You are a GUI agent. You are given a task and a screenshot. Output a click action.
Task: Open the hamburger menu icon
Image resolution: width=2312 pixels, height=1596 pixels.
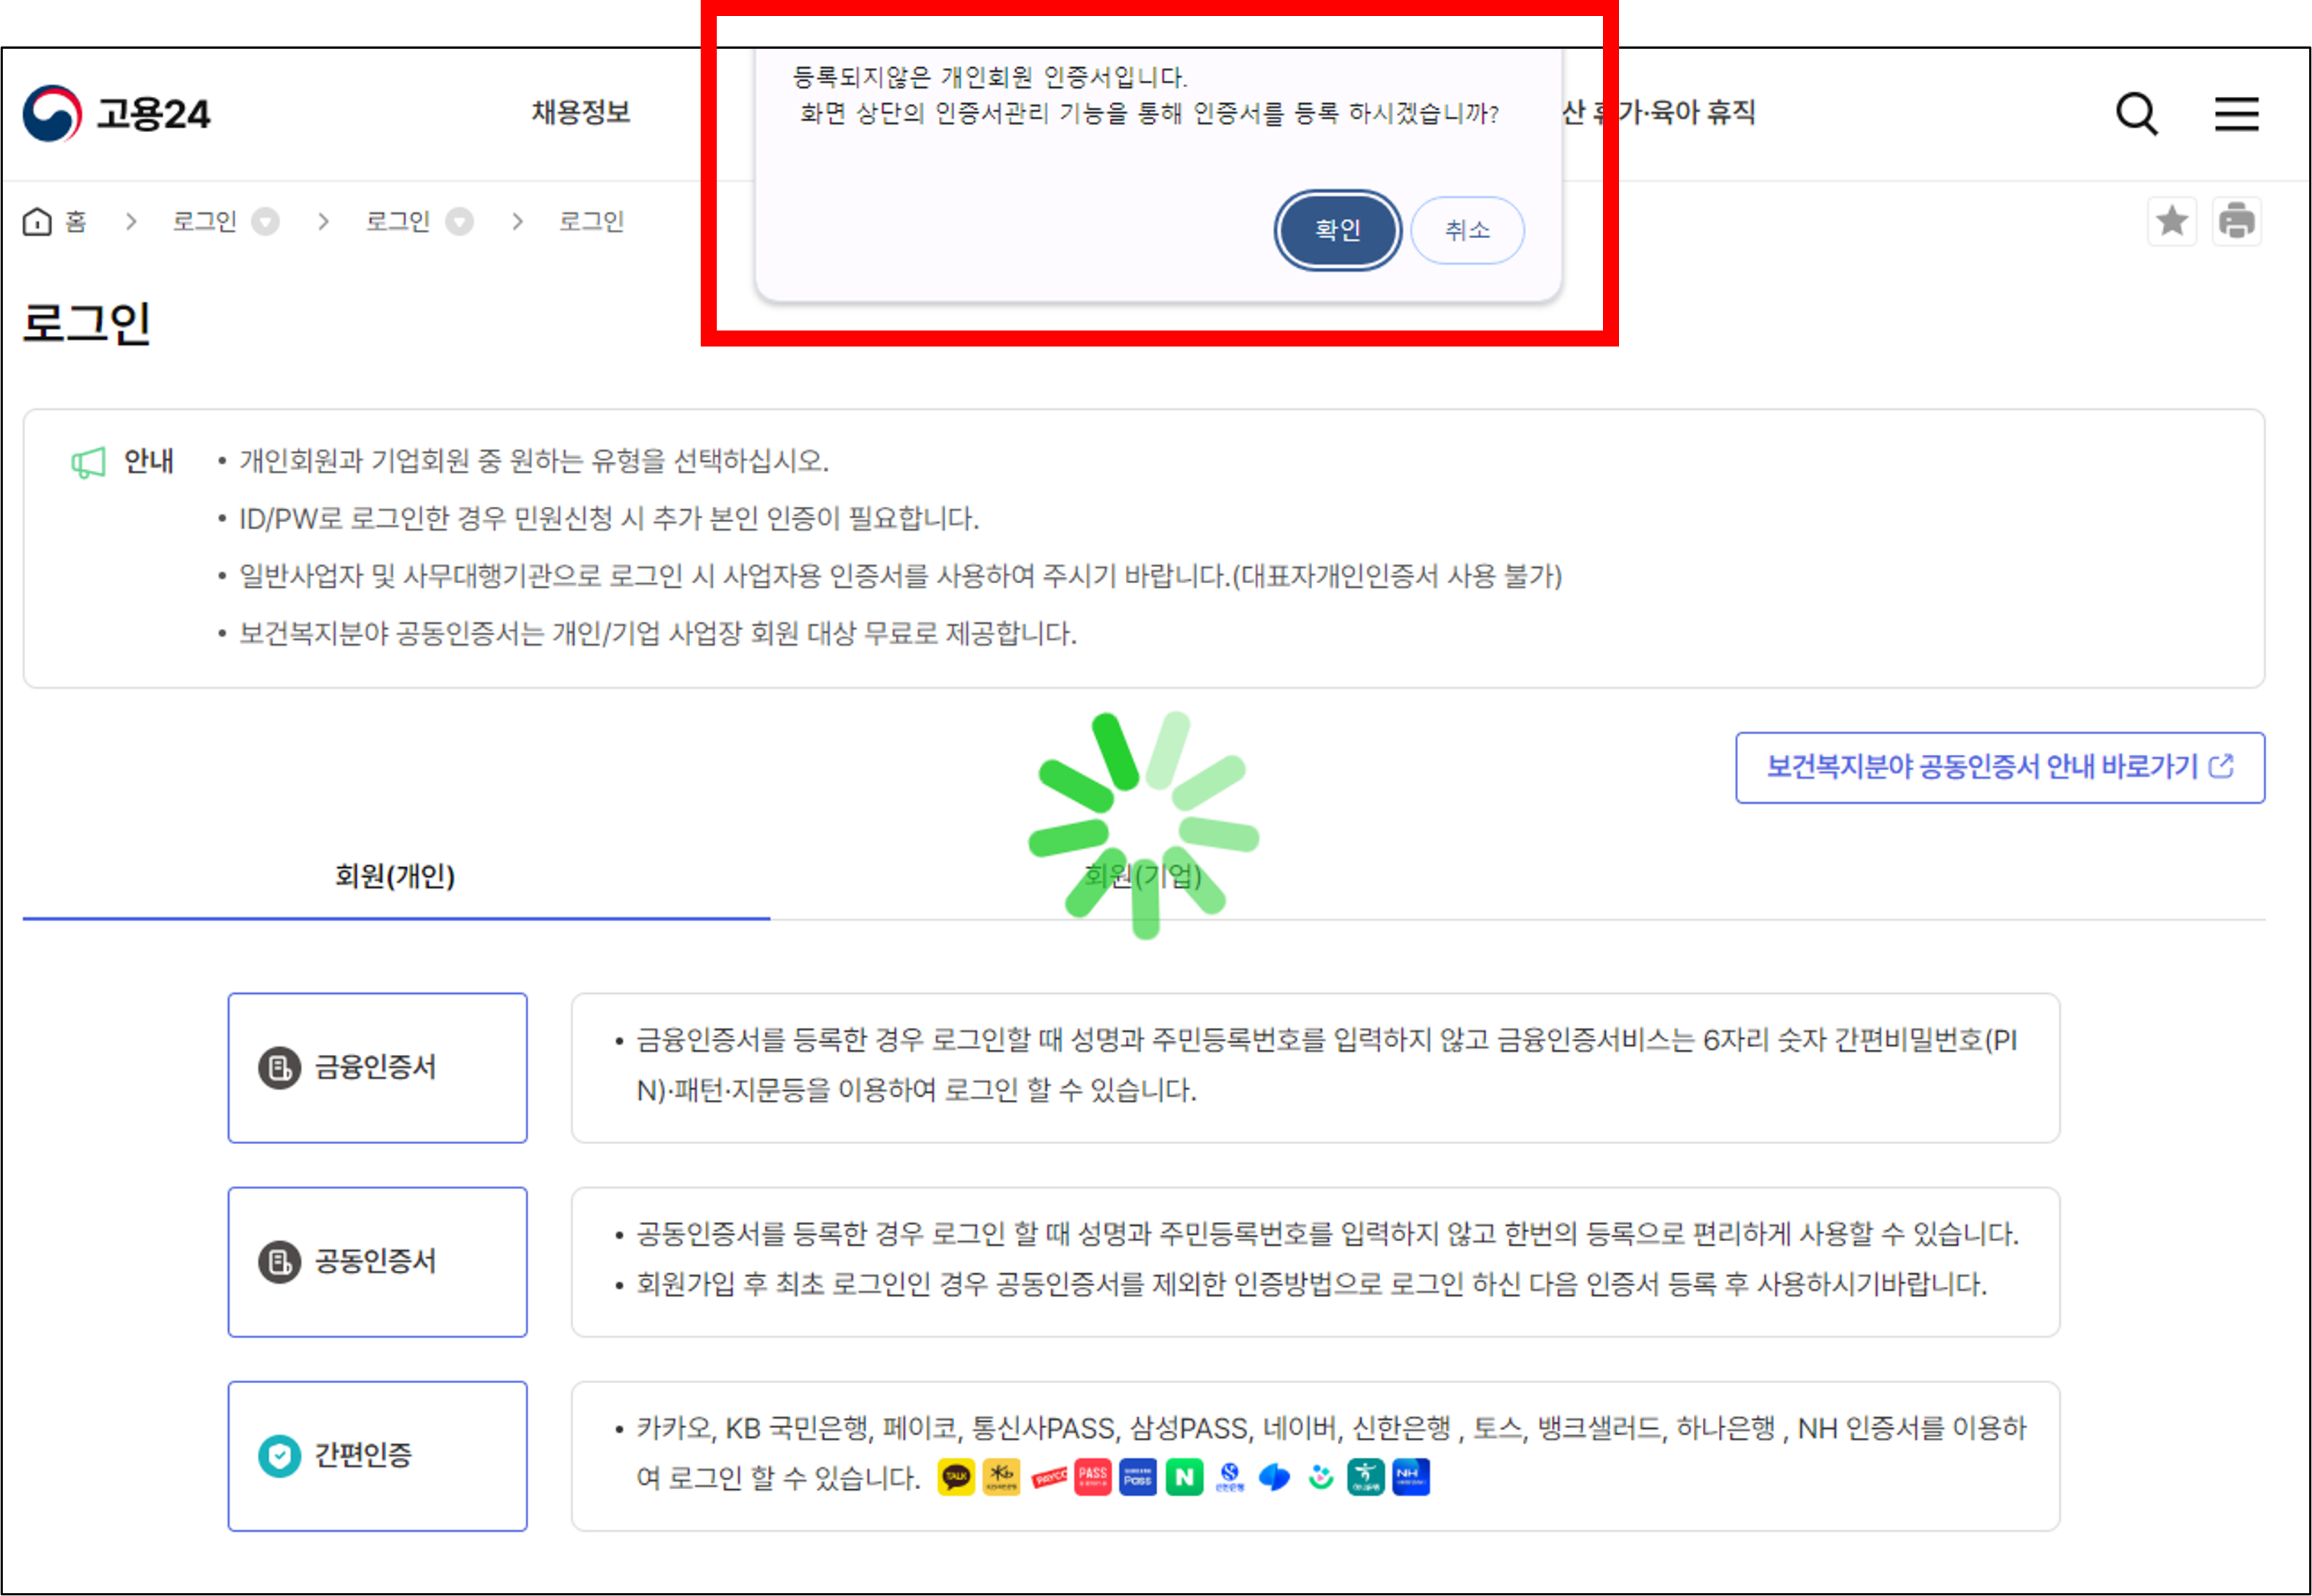2236,114
